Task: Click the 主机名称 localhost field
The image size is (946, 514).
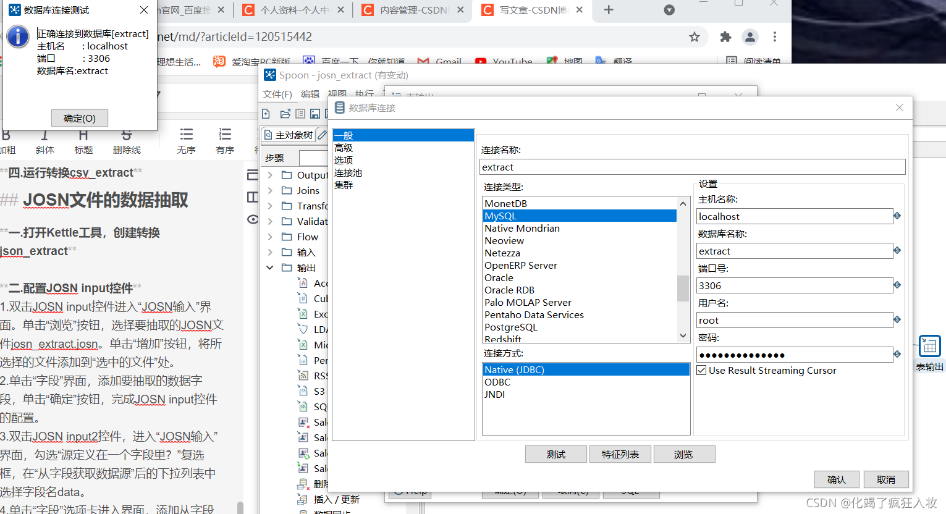Action: coord(794,216)
